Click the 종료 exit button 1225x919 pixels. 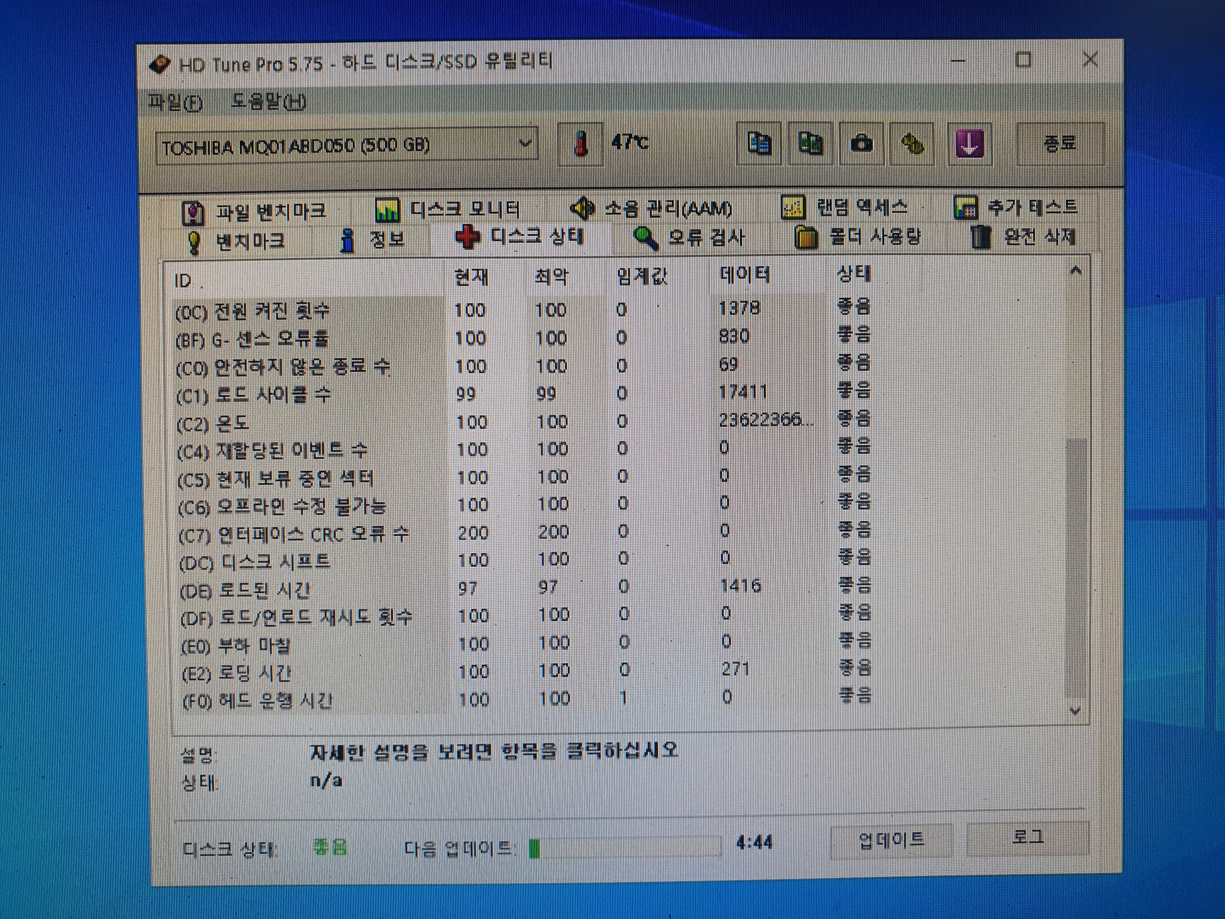click(x=1060, y=144)
